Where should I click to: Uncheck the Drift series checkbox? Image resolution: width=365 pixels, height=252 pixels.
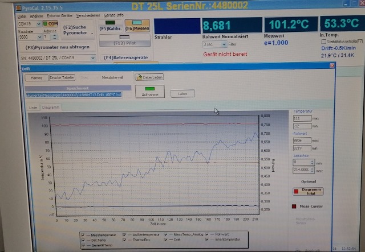(x=166, y=240)
